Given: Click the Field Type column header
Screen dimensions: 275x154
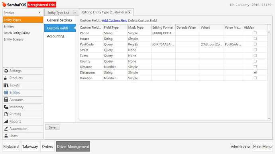Looking at the screenshot, I should coord(115,27).
